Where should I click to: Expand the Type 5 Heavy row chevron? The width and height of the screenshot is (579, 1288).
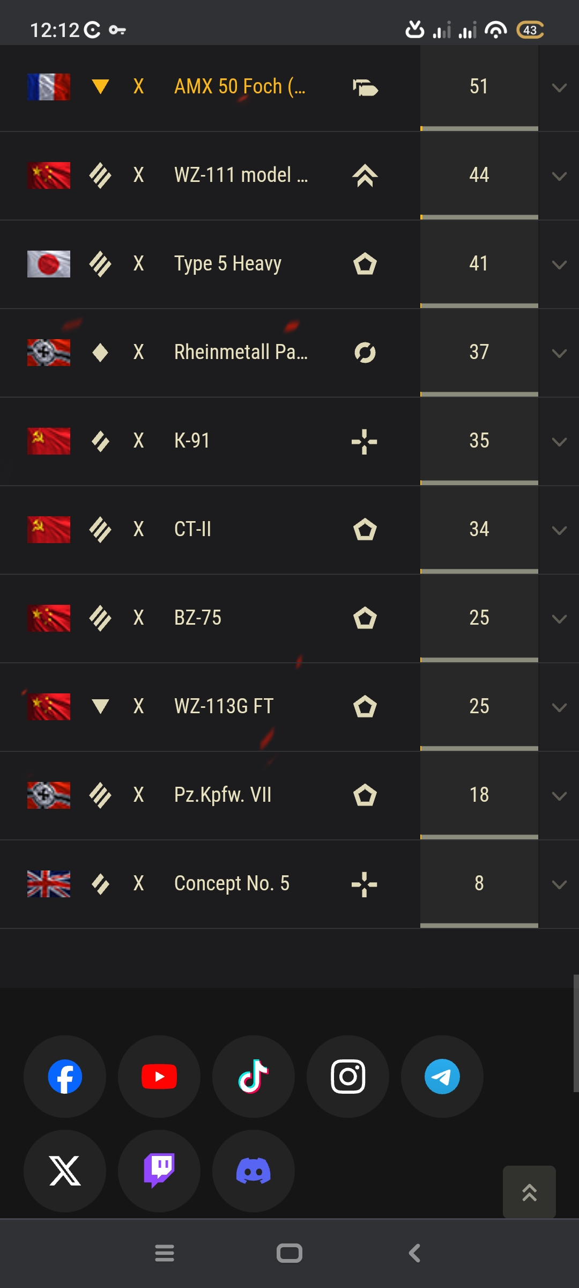(x=559, y=265)
